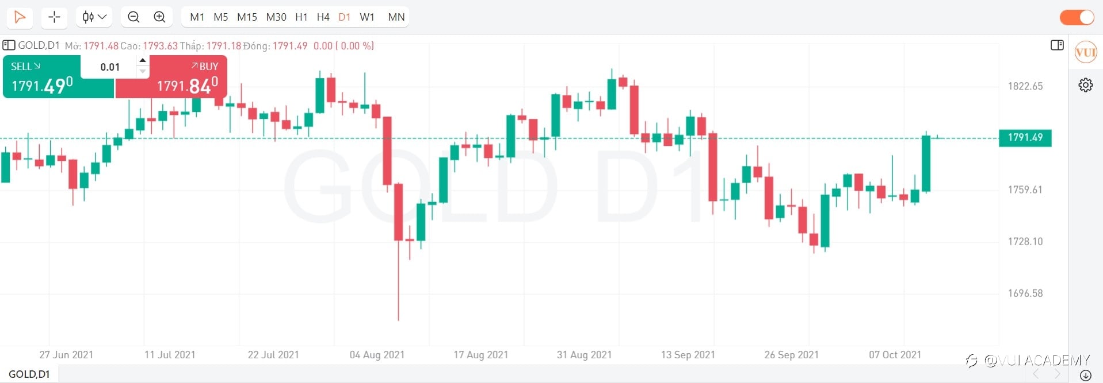Switch off the orange toggle
1103x383 pixels.
pos(1077,17)
